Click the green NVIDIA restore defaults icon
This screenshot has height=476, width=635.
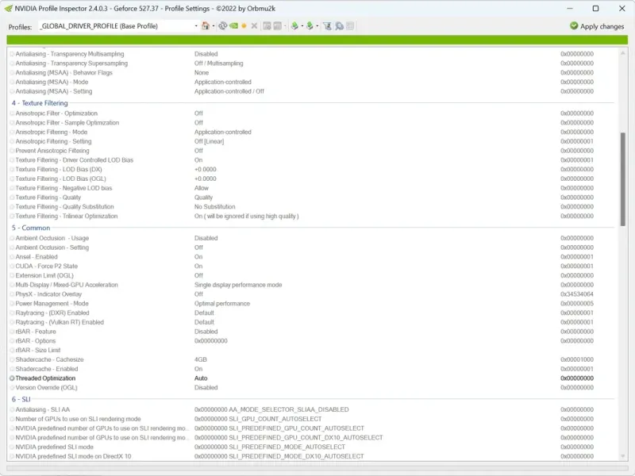tap(233, 26)
